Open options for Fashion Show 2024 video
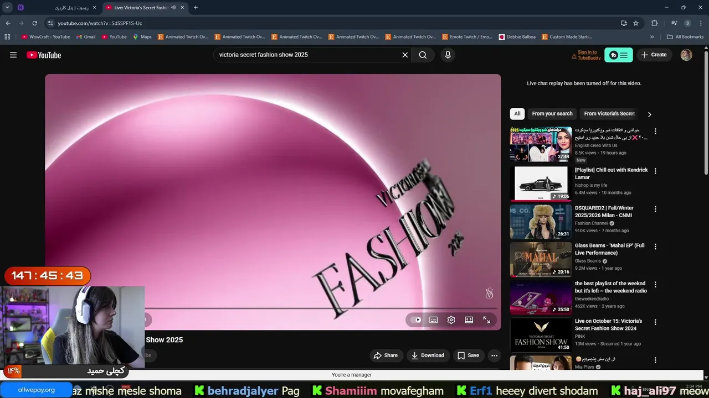The image size is (709, 398). 655,322
